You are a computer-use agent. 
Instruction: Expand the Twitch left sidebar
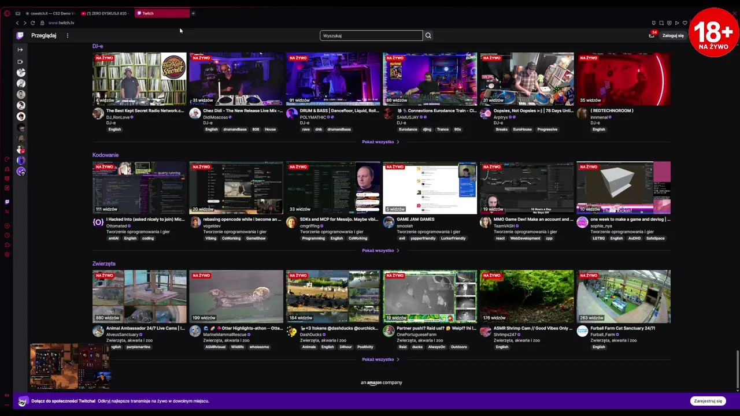pyautogui.click(x=20, y=50)
